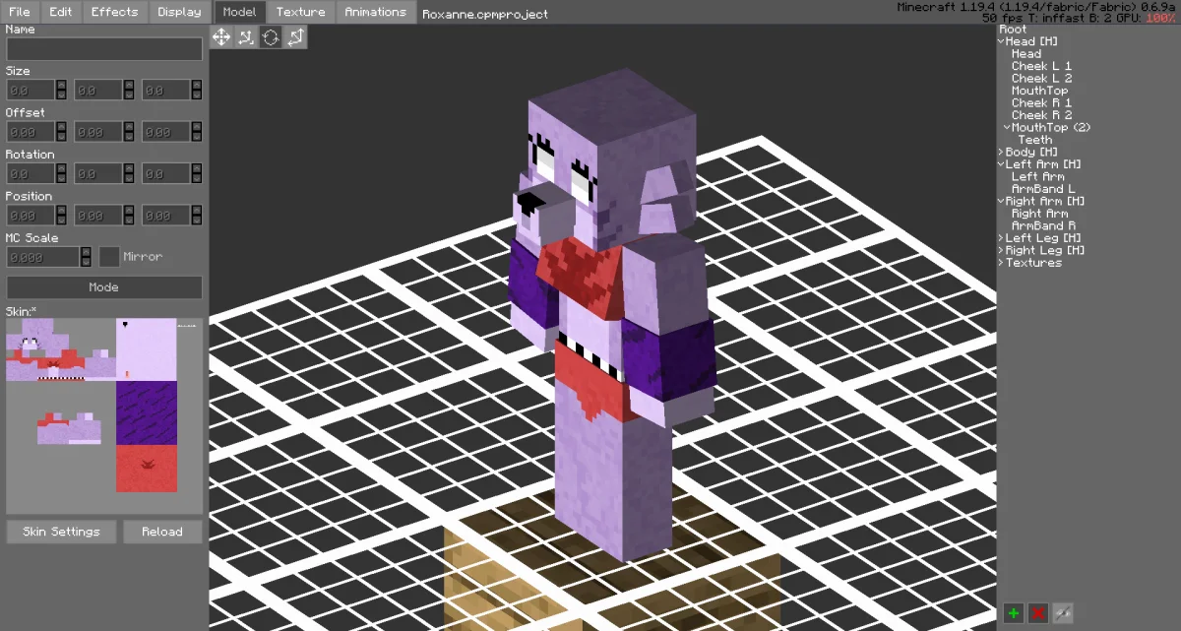Expand the Right Leg [H] tree group
Image resolution: width=1181 pixels, height=631 pixels.
tap(1001, 250)
